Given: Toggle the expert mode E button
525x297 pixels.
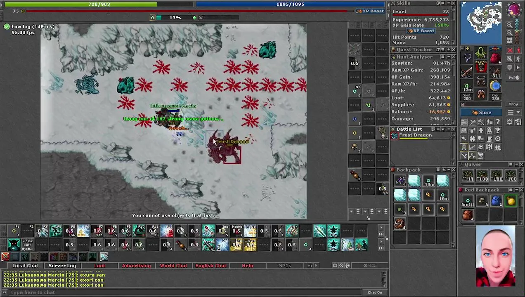Looking at the screenshot, I should point(518,68).
